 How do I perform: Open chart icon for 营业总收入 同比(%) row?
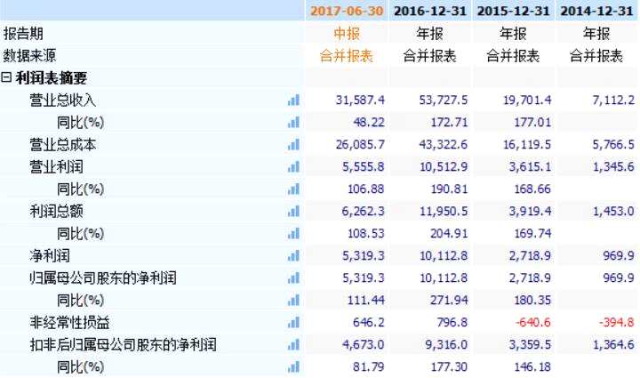[293, 122]
